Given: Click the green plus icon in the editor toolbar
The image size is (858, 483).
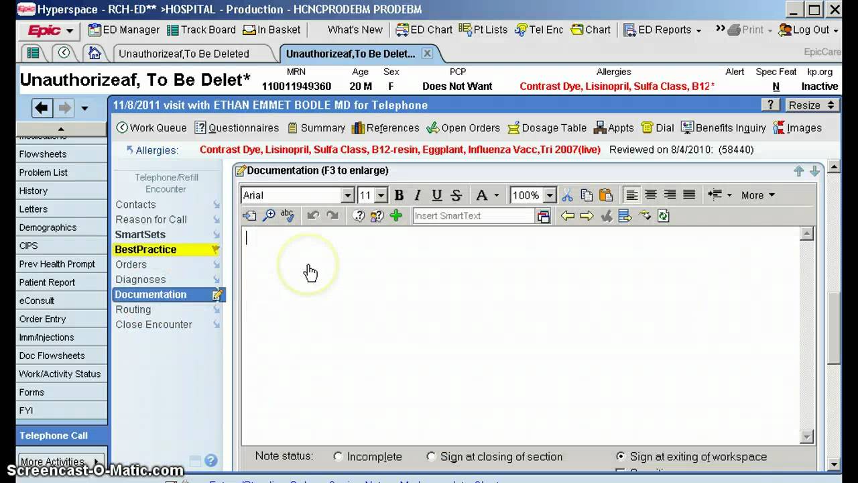Looking at the screenshot, I should (x=396, y=215).
